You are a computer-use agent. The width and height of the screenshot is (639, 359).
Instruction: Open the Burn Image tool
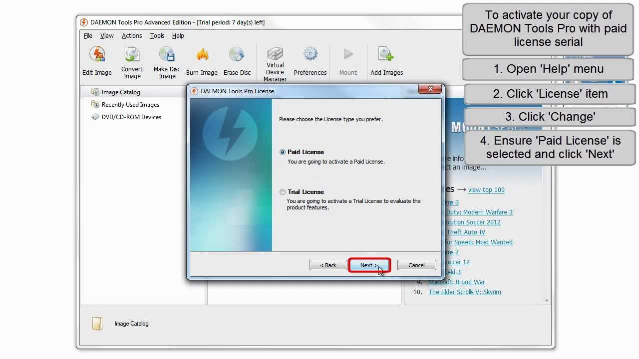pyautogui.click(x=202, y=61)
